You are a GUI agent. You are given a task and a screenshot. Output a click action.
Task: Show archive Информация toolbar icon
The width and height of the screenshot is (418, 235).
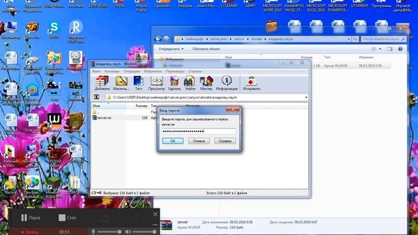(227, 83)
